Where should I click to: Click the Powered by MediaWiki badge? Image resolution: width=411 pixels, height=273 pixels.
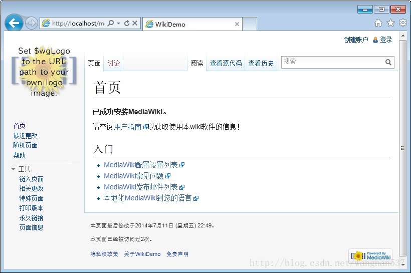[x=370, y=255]
